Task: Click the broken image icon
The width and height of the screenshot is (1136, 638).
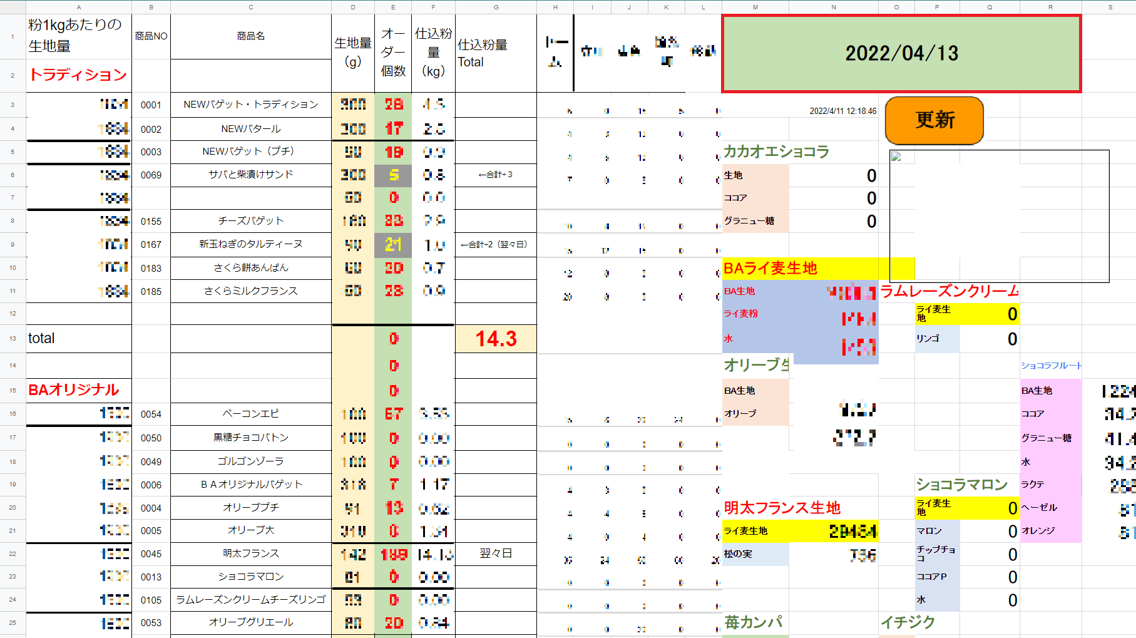Action: click(x=896, y=157)
